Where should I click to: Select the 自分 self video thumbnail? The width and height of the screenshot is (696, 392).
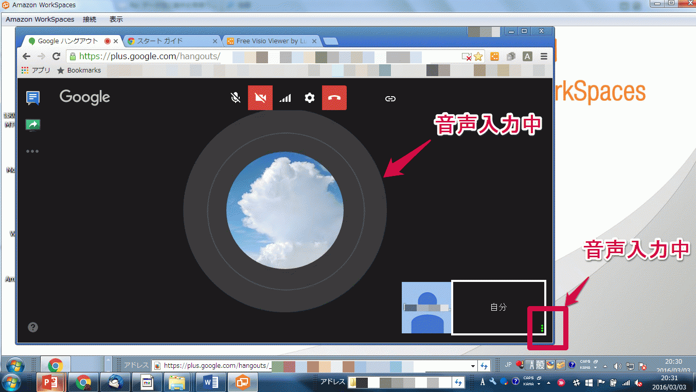498,307
